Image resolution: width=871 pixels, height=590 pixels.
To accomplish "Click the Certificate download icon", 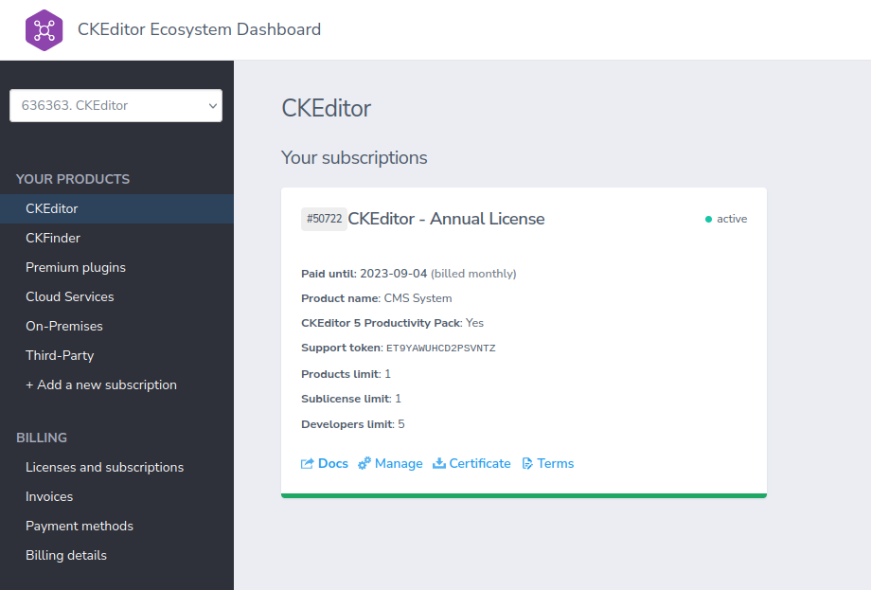I will (x=439, y=464).
